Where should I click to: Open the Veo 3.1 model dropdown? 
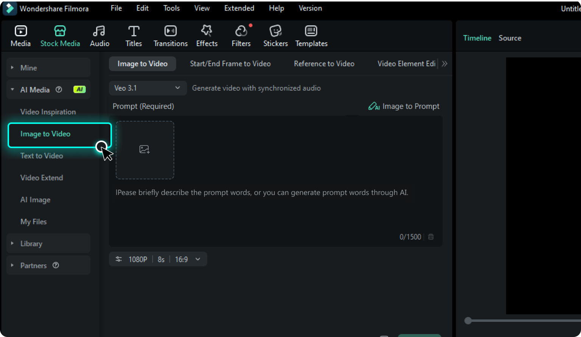click(x=148, y=88)
